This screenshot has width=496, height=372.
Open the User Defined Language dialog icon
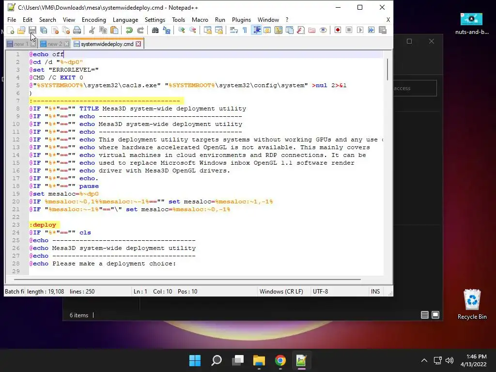(267, 30)
